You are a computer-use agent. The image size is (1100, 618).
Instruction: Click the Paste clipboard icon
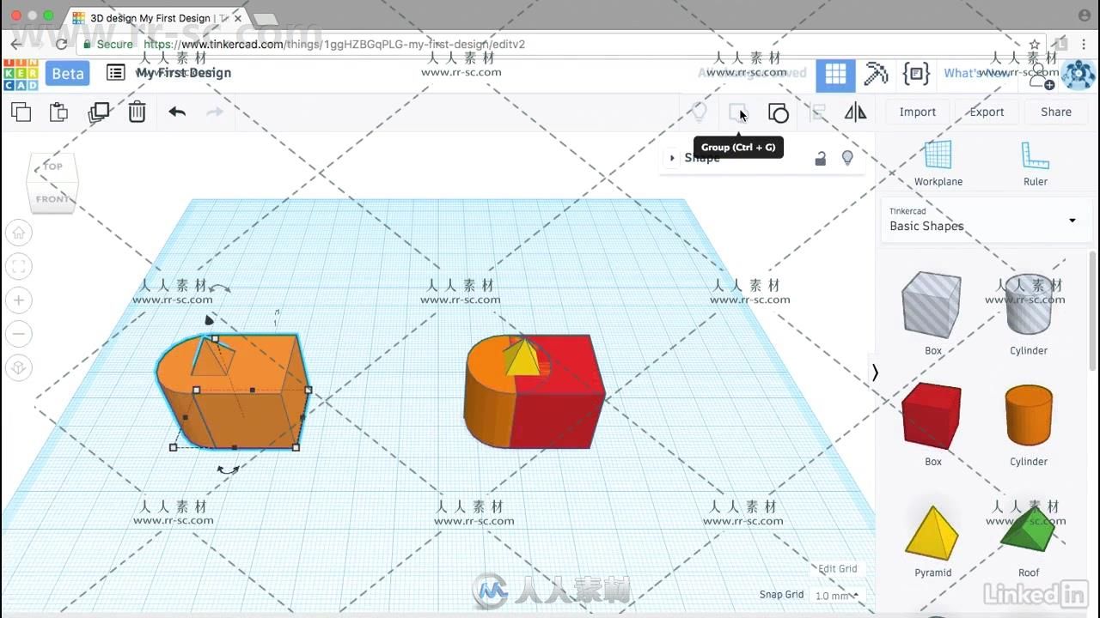tap(58, 112)
